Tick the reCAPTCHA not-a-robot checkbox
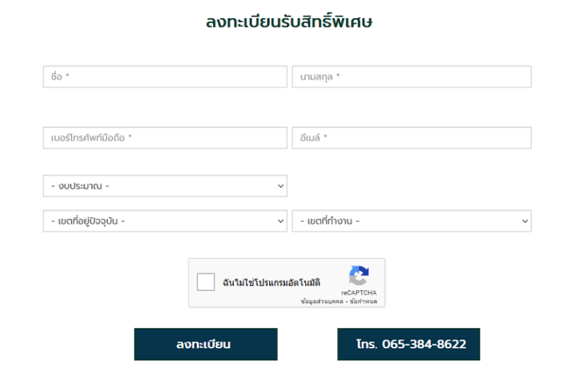 206,282
